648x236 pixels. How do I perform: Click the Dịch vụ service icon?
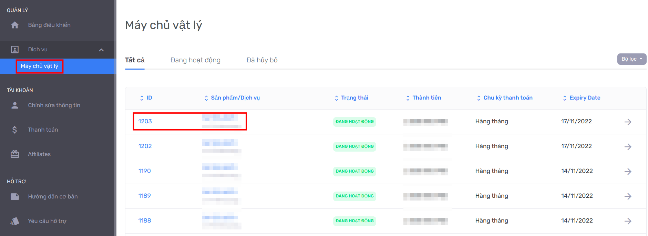(x=15, y=50)
